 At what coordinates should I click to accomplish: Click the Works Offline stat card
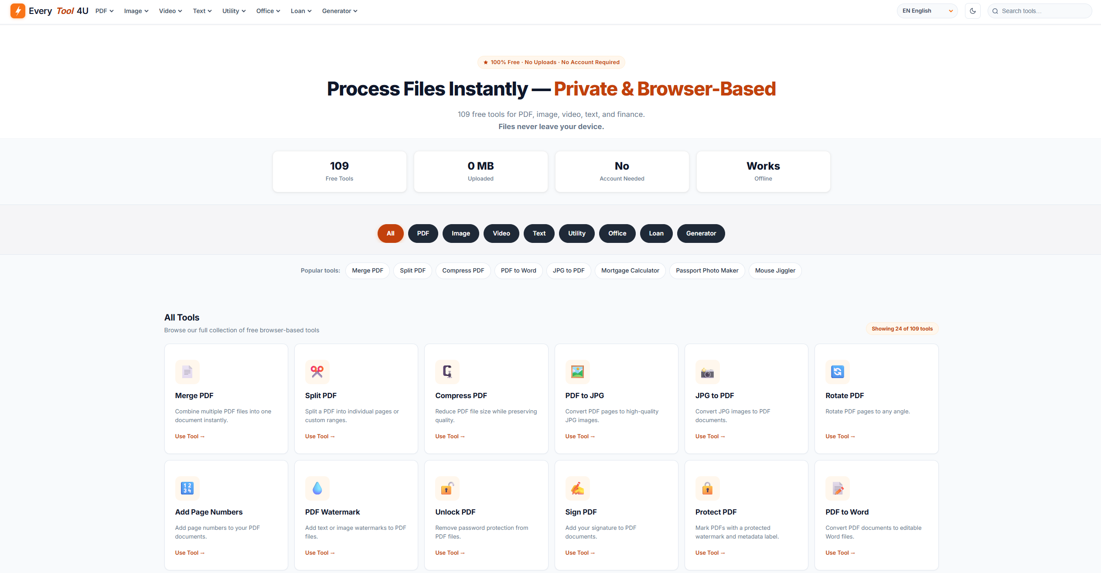click(764, 171)
